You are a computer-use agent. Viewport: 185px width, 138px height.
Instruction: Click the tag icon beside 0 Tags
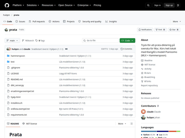(x=37, y=41)
